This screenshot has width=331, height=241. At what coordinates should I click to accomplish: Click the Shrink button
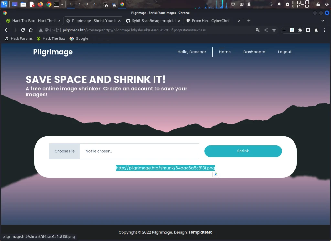click(x=243, y=151)
